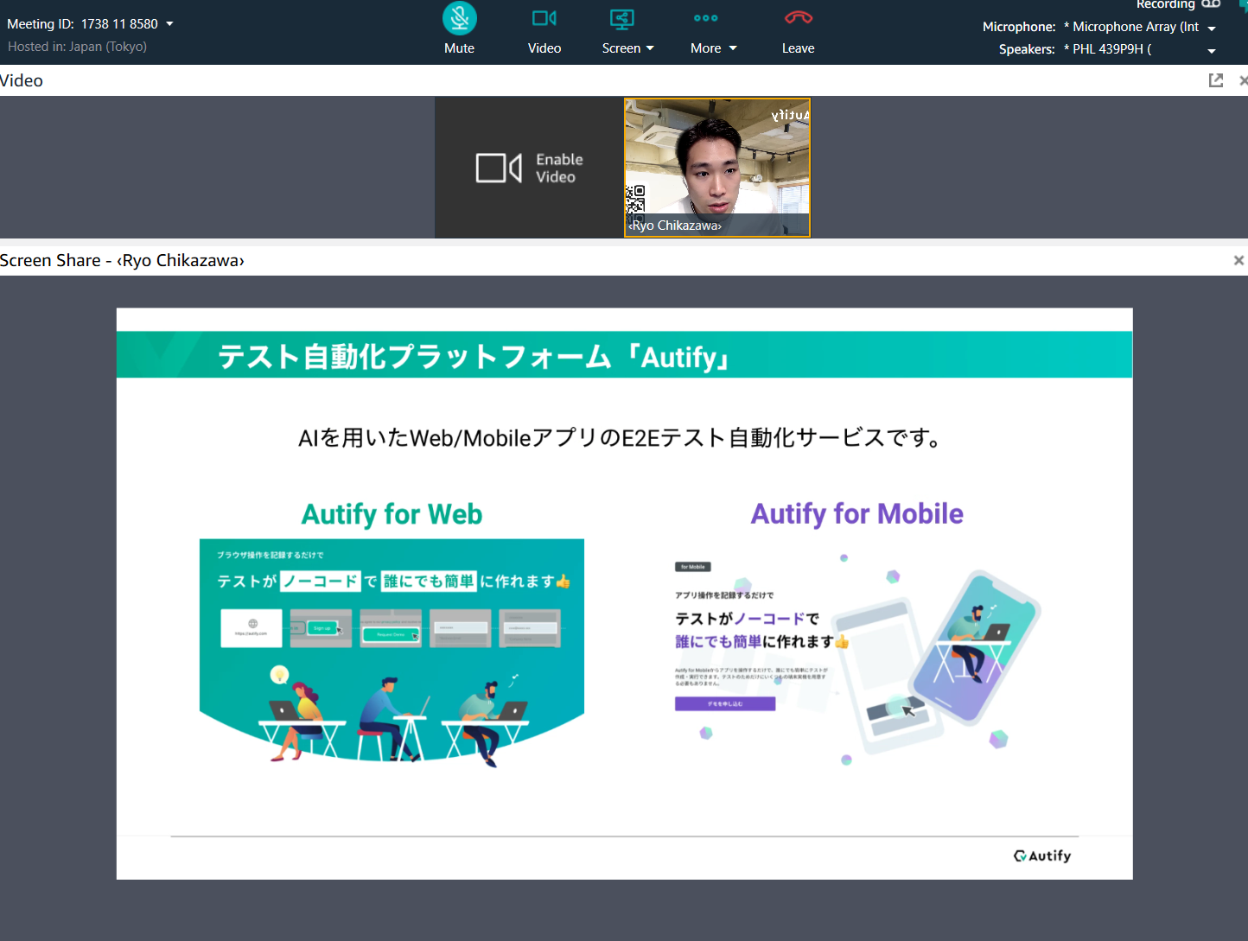Image resolution: width=1248 pixels, height=941 pixels.
Task: Expand the More dropdown arrow
Action: coord(733,48)
